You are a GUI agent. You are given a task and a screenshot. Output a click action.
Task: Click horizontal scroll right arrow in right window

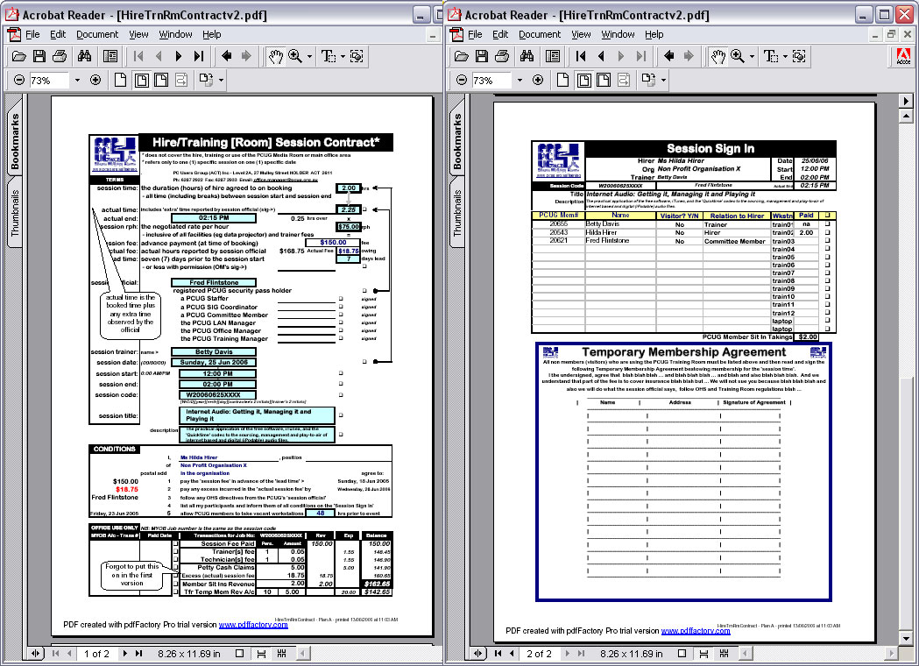tap(892, 653)
